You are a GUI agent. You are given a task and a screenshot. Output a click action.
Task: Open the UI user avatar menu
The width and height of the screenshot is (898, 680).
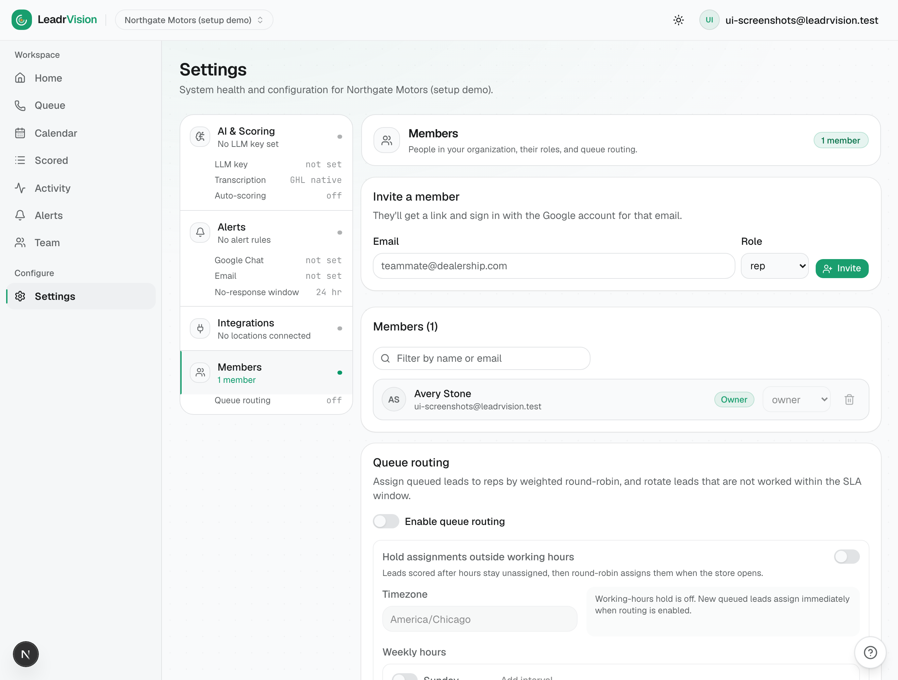pyautogui.click(x=709, y=20)
